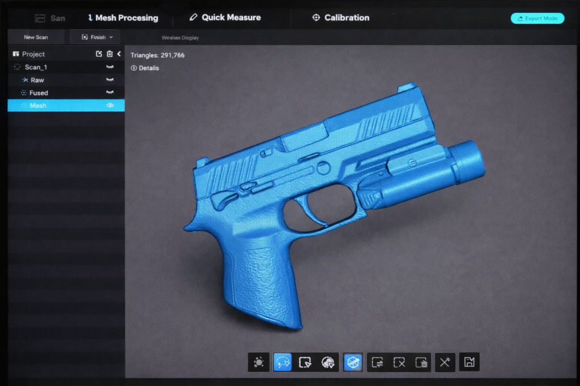Click the deselect (X box) icon
Image resolution: width=580 pixels, height=386 pixels.
coord(399,362)
